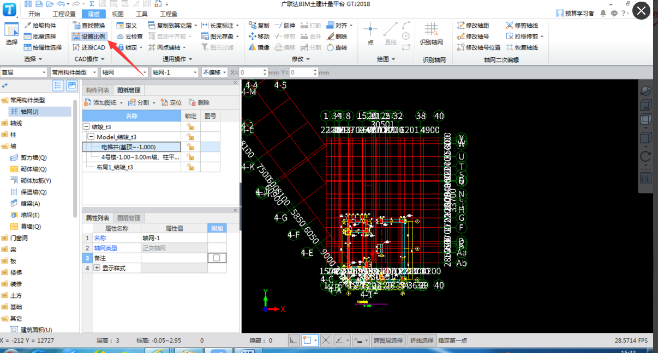658x353 pixels.
Task: Toggle lock for 布局1_结竣_t3 row
Action: pos(190,167)
